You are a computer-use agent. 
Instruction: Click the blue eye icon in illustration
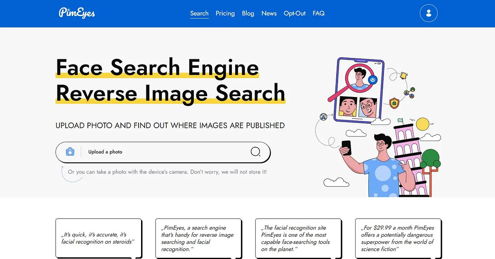pyautogui.click(x=373, y=79)
